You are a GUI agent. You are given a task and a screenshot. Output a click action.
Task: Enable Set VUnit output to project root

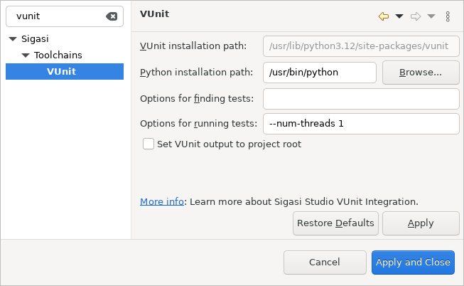[149, 144]
